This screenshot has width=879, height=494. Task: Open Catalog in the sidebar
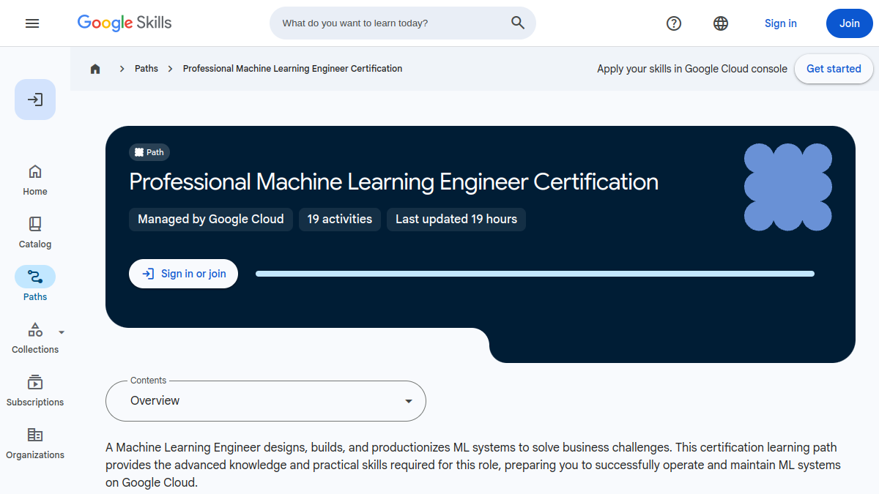35,233
